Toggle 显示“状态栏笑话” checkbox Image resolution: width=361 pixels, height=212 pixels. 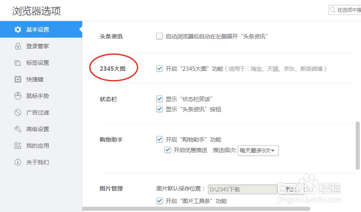click(x=160, y=99)
